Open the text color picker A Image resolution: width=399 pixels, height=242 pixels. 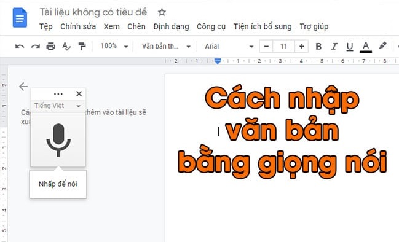pyautogui.click(x=366, y=47)
